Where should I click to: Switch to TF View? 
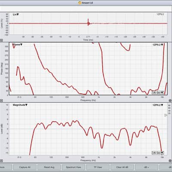point(98,167)
